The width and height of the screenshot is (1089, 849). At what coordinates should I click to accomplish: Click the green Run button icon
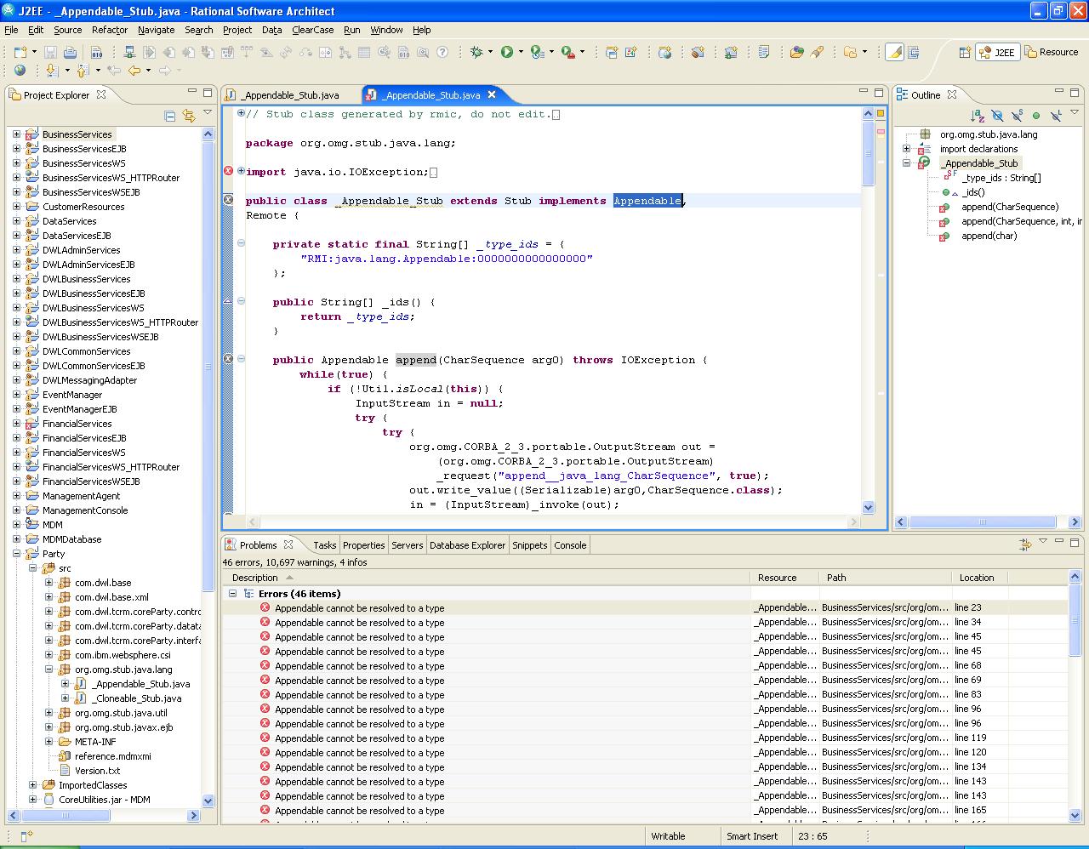point(507,52)
